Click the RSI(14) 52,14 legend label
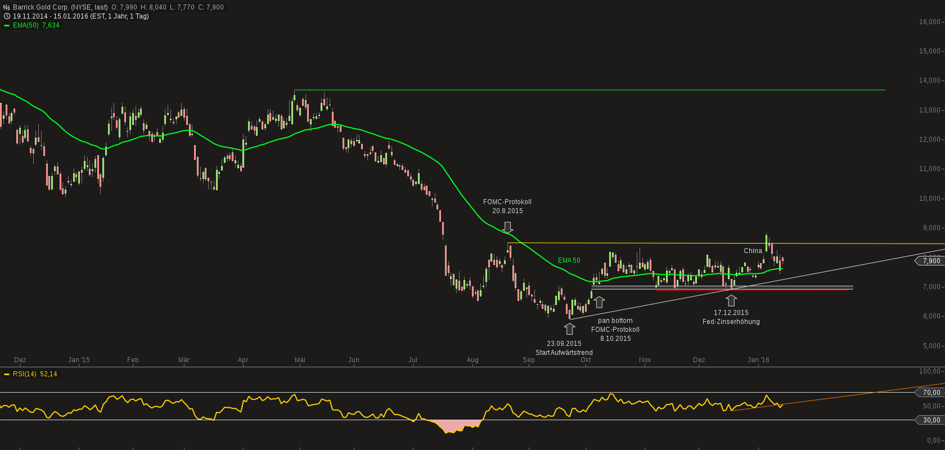945x450 pixels. 35,374
